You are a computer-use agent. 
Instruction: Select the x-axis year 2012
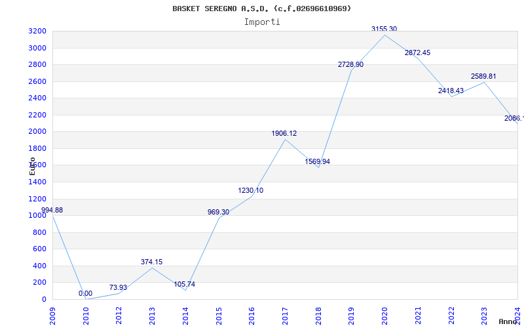tap(119, 316)
